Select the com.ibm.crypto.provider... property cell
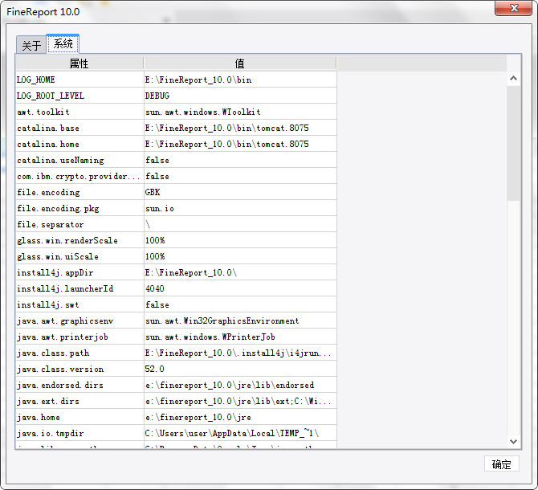 (x=79, y=177)
